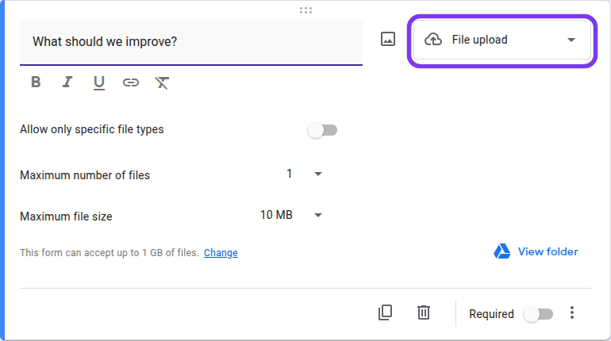
Task: Click 'Maximum file size' label
Action: coord(66,216)
